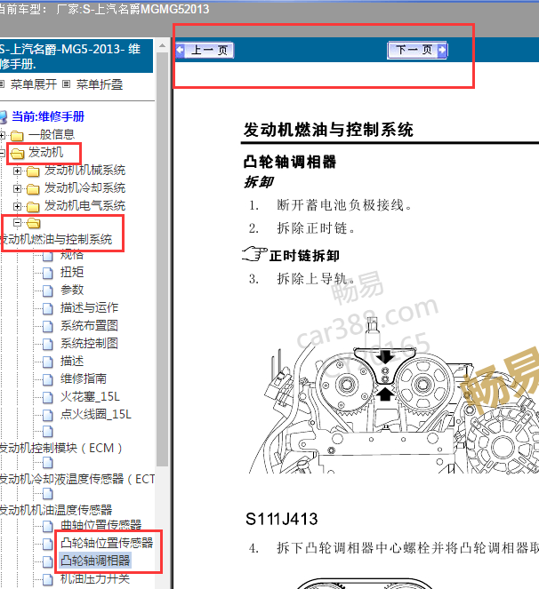Click the page icon beside 维修指南
Viewport: 539px width, 589px height.
[x=48, y=379]
